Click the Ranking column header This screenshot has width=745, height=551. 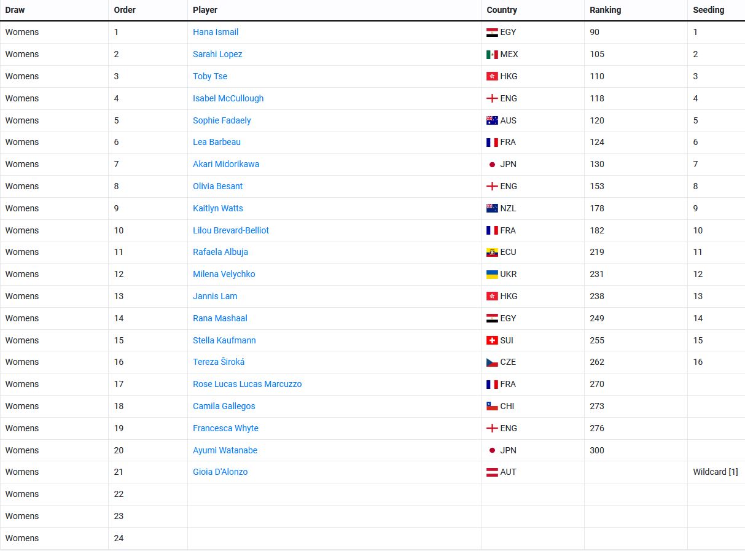click(605, 10)
